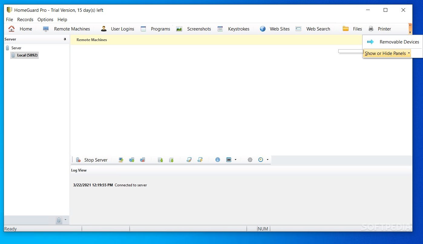Image resolution: width=423 pixels, height=244 pixels.
Task: Expand the console window icon dropdown arrow
Action: (235, 160)
